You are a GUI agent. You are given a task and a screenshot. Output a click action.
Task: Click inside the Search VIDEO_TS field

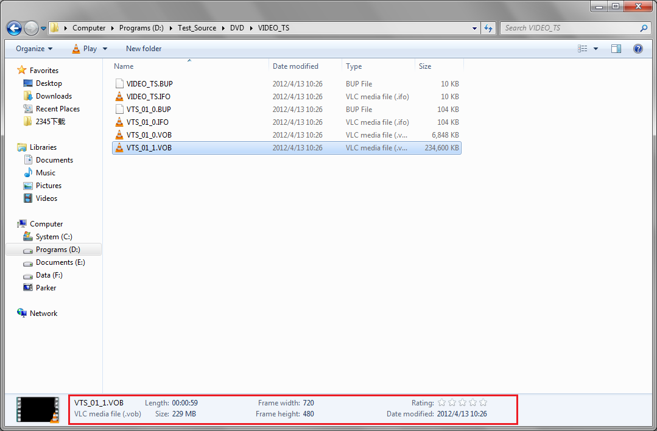point(570,28)
